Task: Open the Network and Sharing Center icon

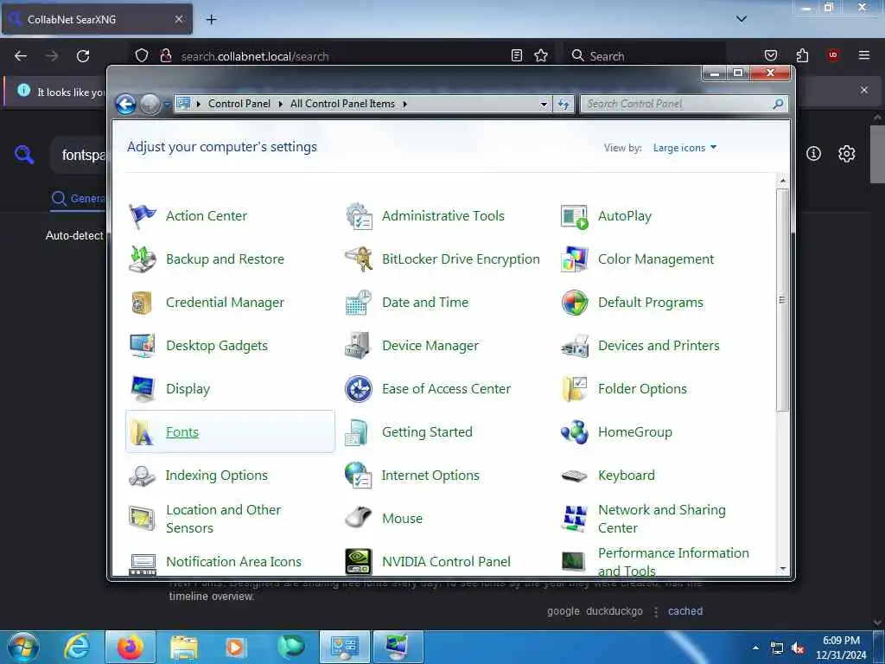Action: (x=575, y=519)
